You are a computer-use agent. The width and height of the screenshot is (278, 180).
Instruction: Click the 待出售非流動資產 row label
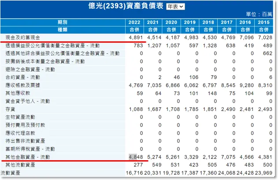(x=25, y=141)
